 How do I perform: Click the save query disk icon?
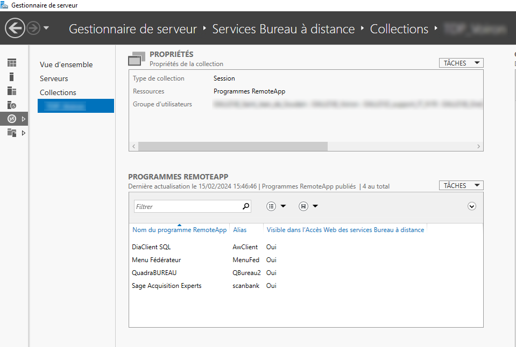(303, 206)
